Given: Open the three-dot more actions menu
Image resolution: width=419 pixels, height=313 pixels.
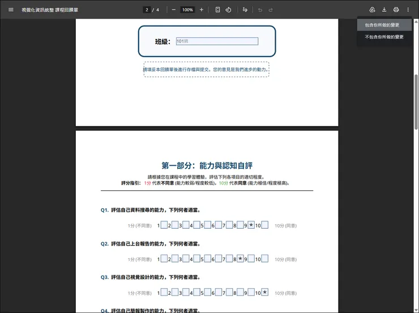Looking at the screenshot, I should [408, 10].
